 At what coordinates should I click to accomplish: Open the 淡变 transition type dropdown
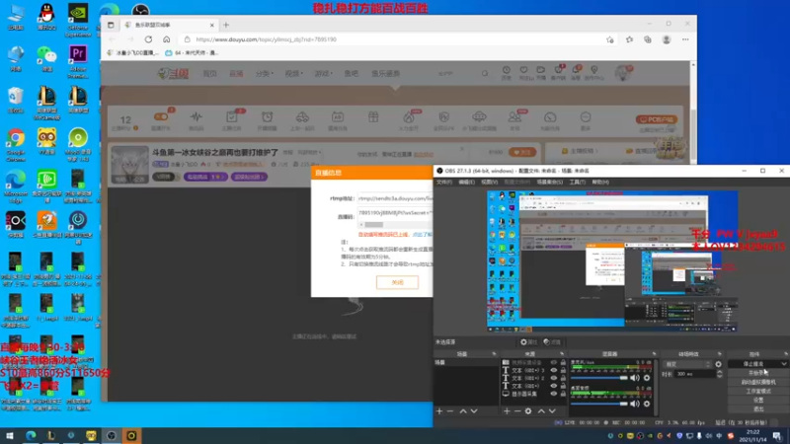point(687,364)
